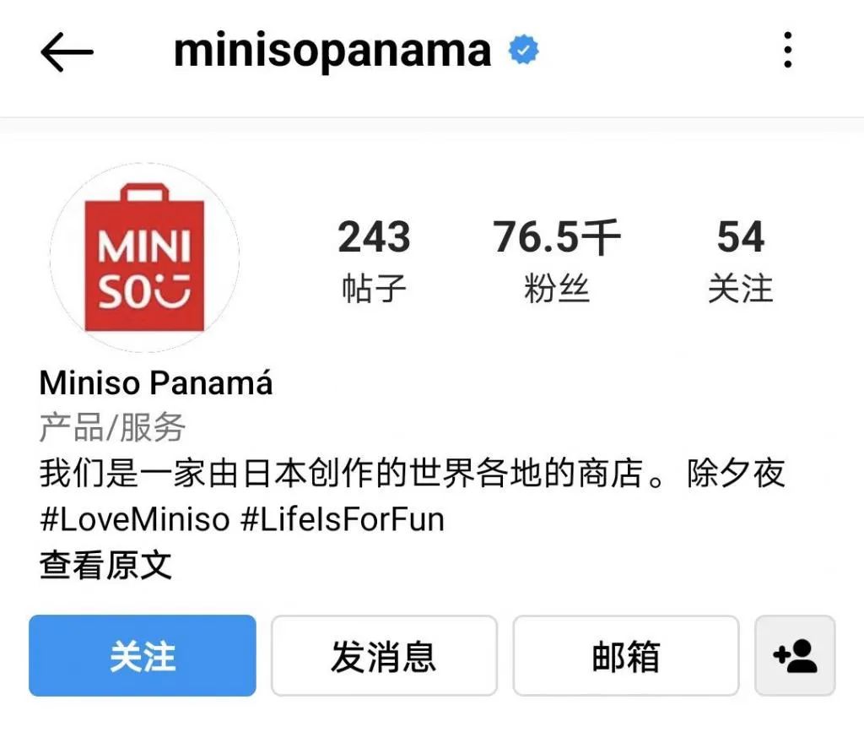Image resolution: width=864 pixels, height=743 pixels.
Task: Tap the 粉丝 followers label
Action: (557, 288)
